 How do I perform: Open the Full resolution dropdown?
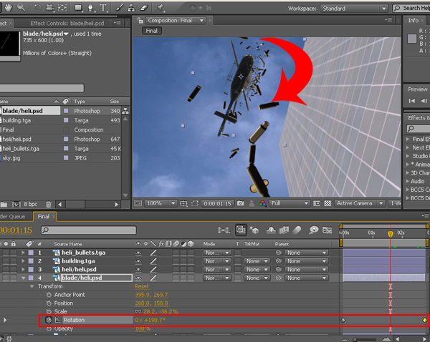(290, 203)
